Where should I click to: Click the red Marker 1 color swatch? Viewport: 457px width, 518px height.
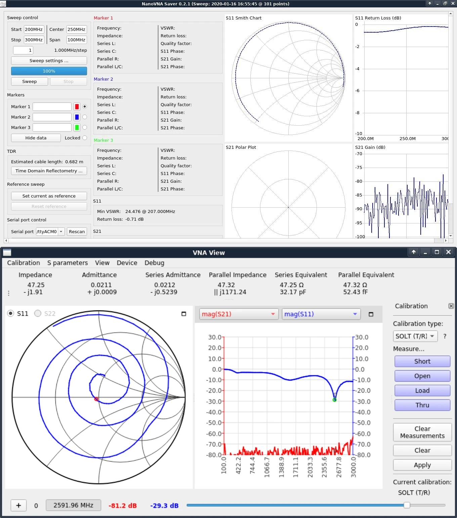click(77, 106)
